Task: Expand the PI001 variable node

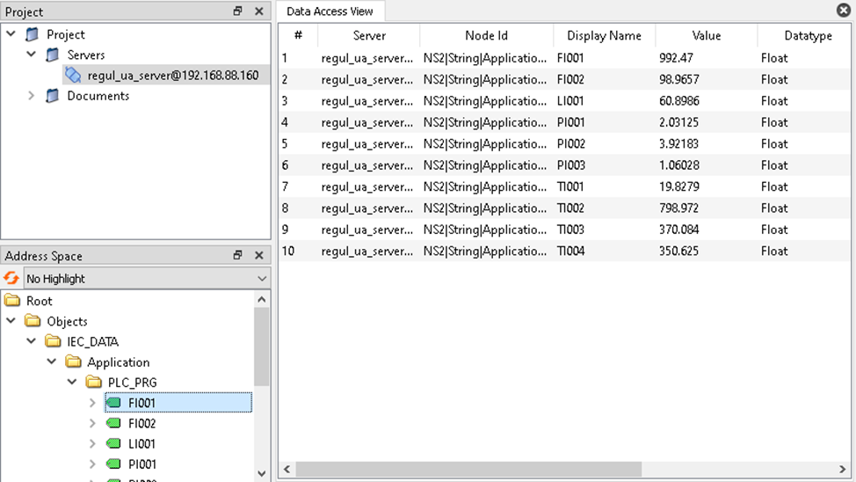Action: coord(92,464)
